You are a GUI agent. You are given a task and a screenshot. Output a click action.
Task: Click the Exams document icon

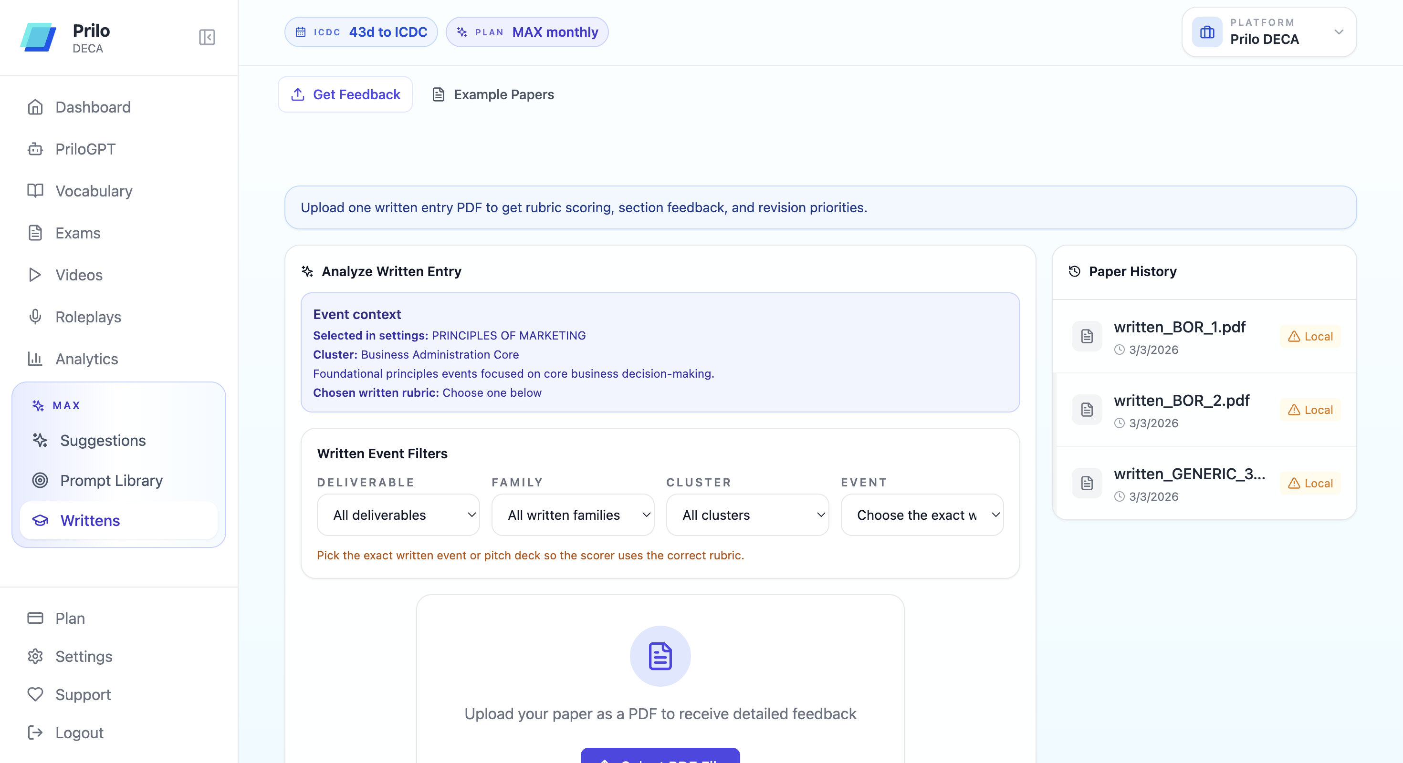pos(35,233)
